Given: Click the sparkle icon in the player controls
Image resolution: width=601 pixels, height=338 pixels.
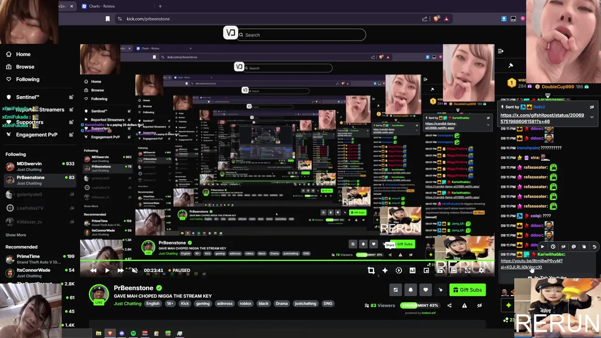Looking at the screenshot, I should tap(385, 270).
